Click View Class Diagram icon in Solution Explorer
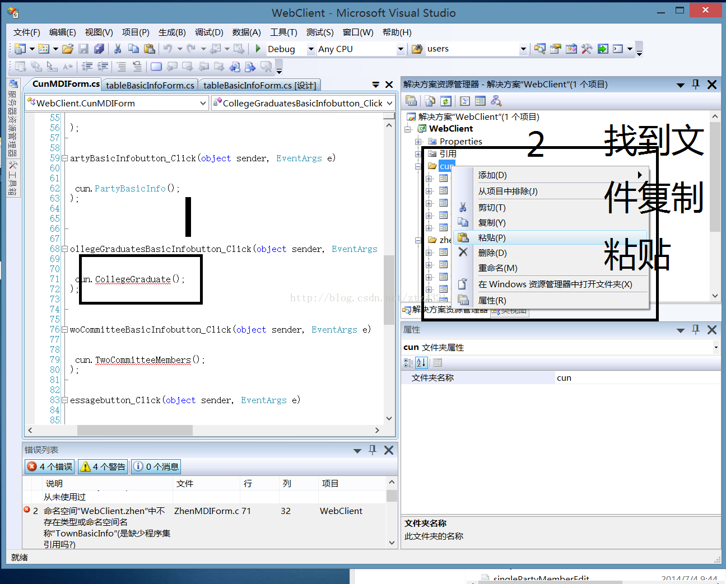Screen dimensions: 726x584 coord(496,101)
